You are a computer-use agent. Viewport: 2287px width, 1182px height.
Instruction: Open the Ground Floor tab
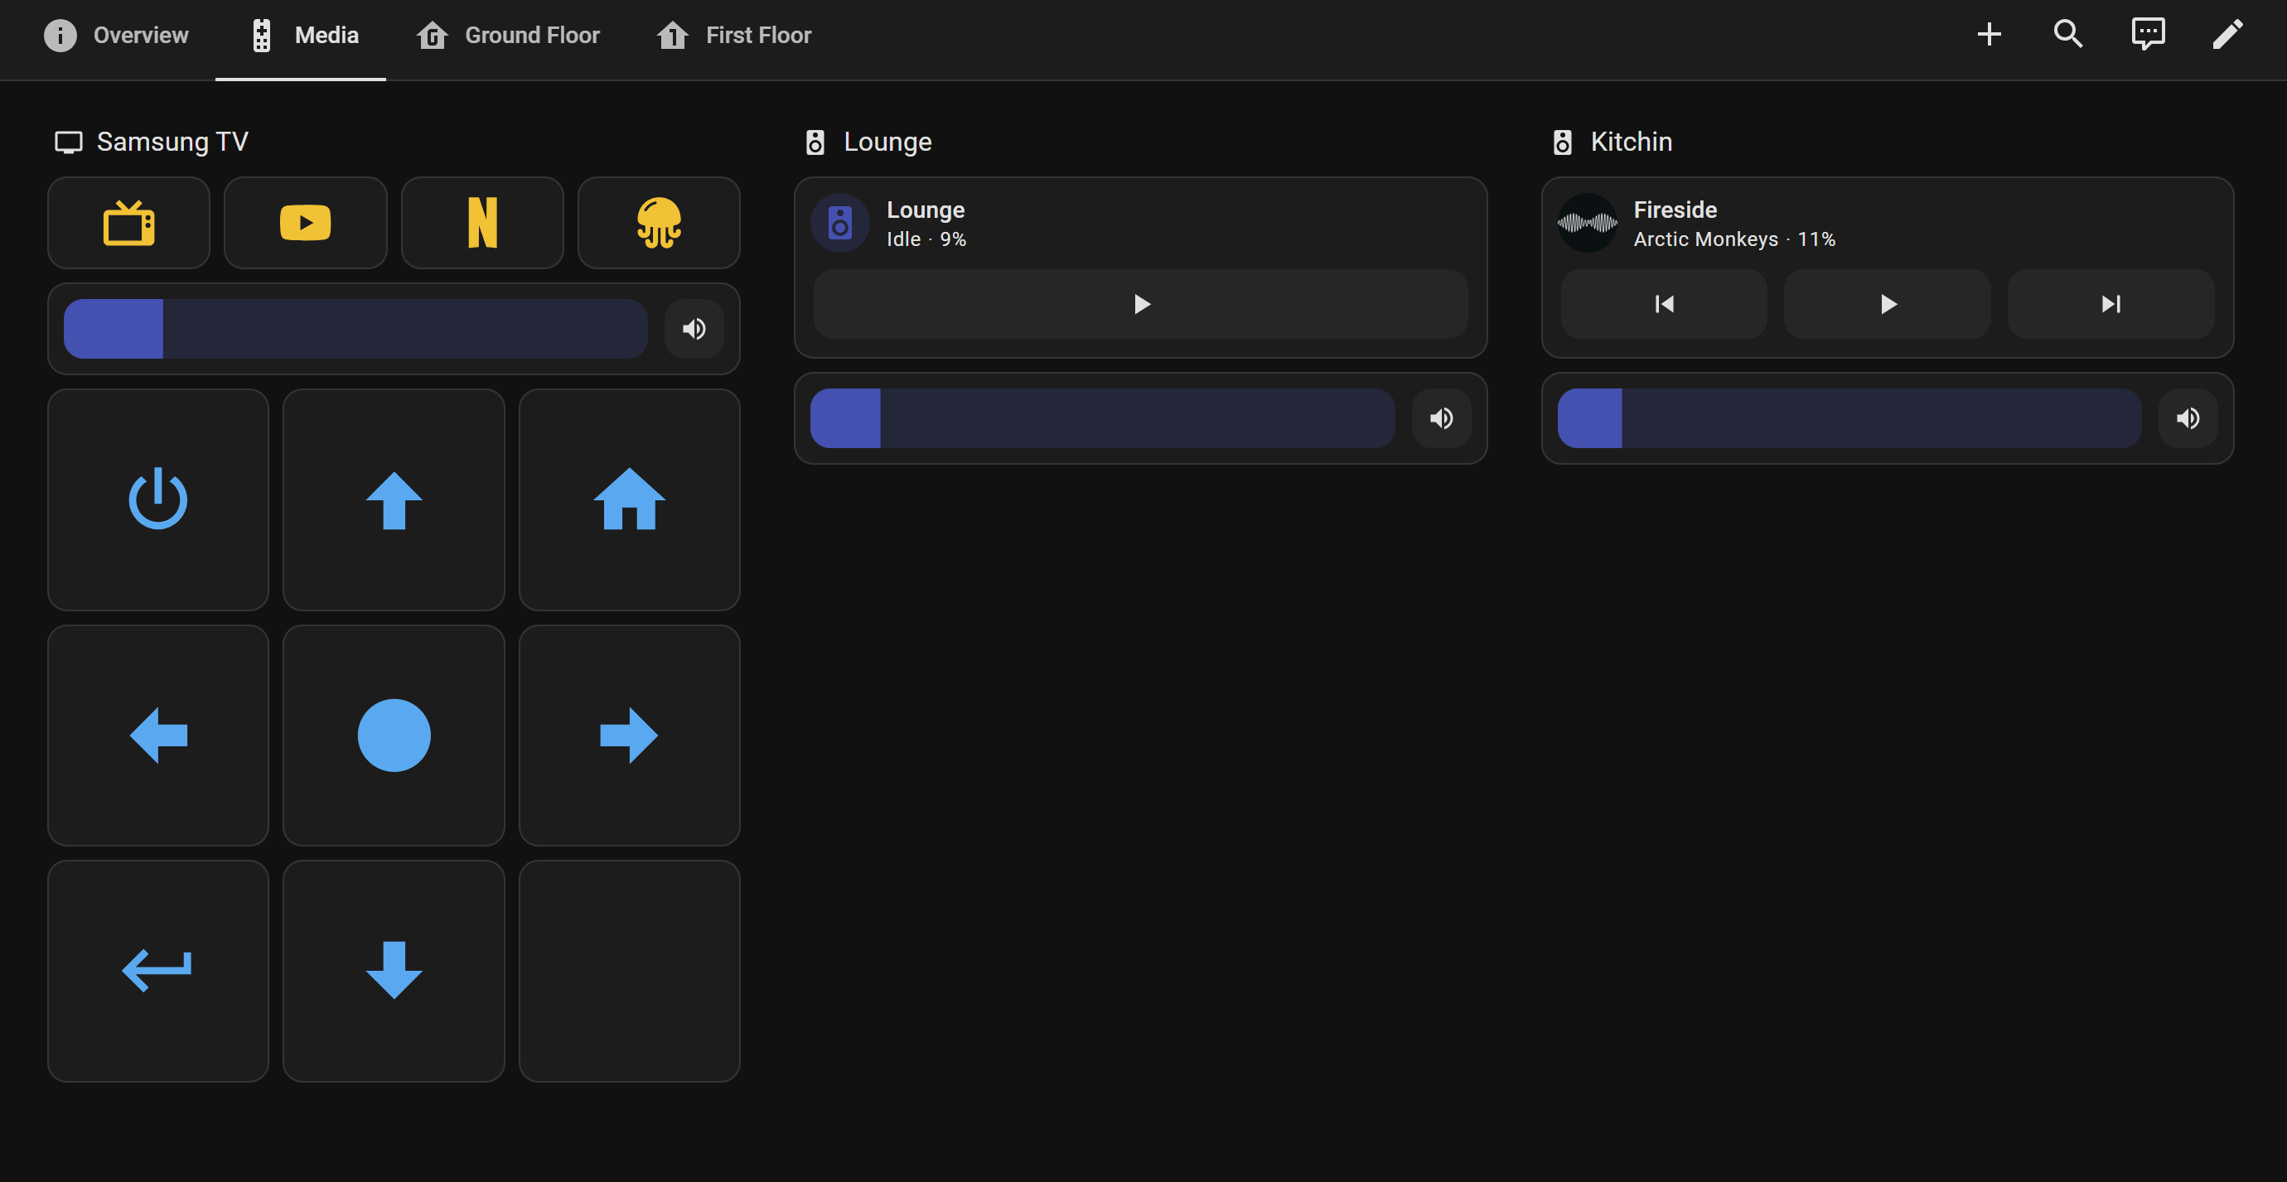click(x=508, y=36)
